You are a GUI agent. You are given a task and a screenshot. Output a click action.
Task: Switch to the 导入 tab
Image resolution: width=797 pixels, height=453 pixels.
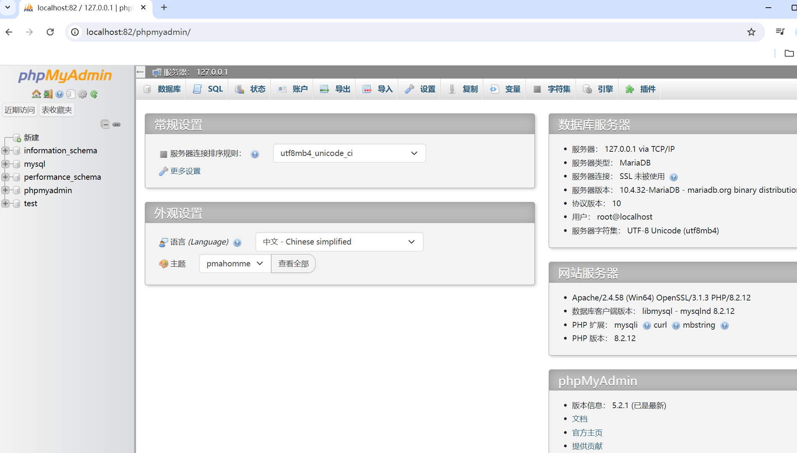click(377, 89)
